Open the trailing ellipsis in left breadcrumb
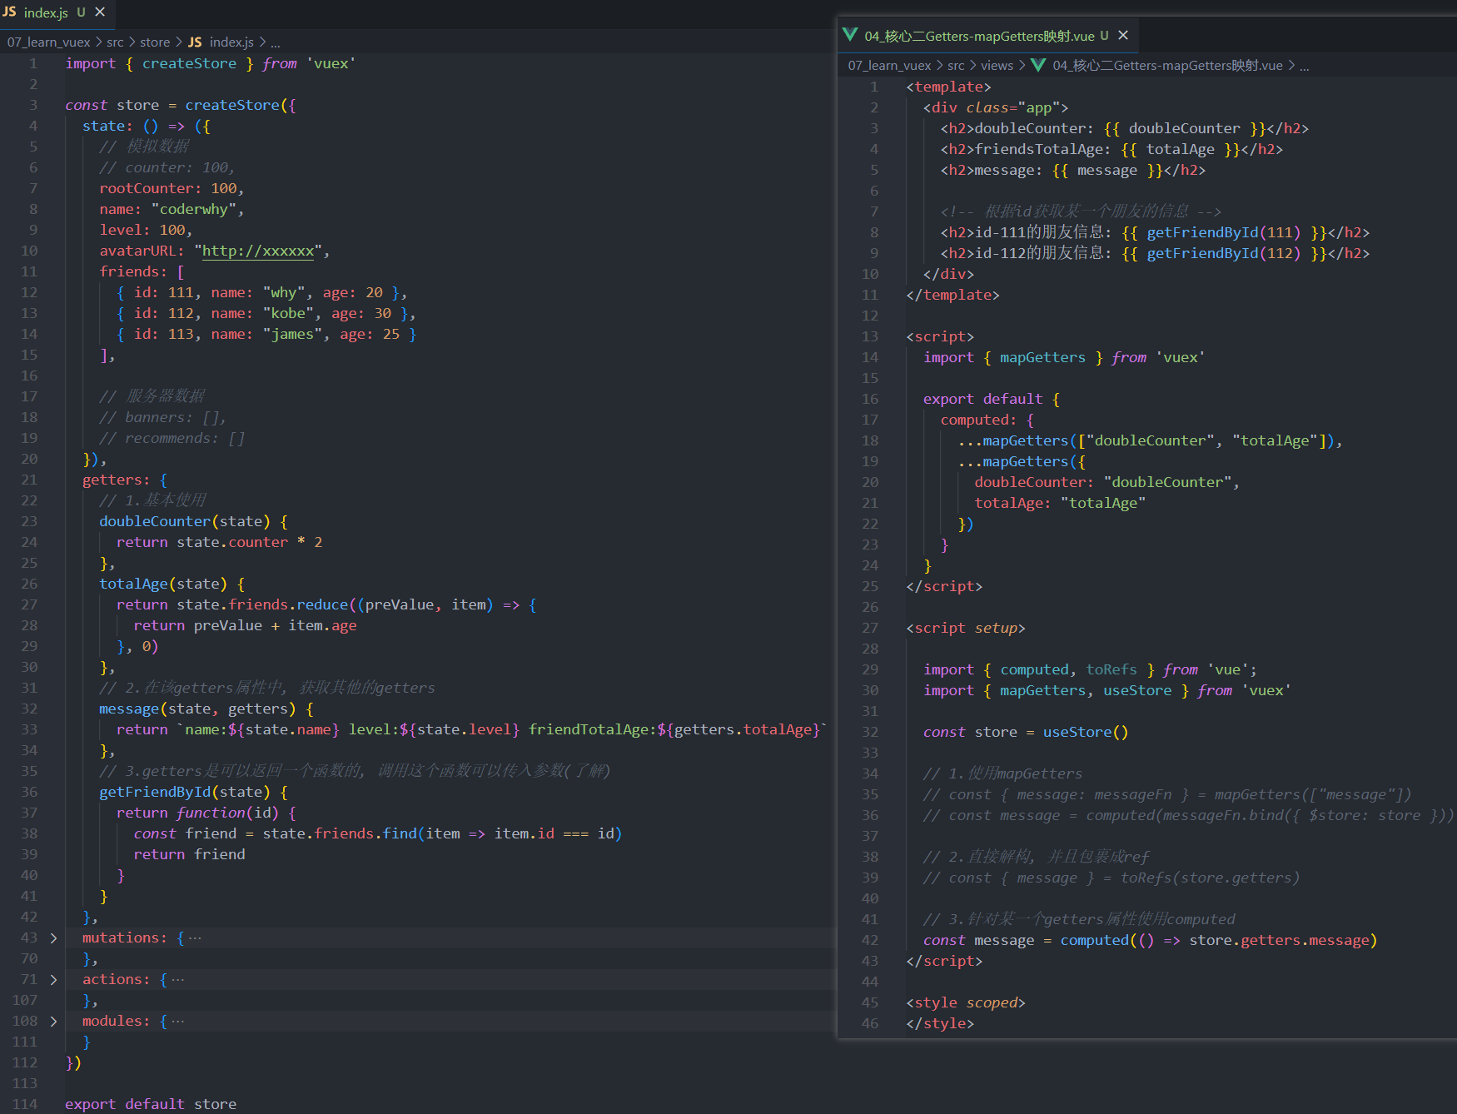 point(276,42)
